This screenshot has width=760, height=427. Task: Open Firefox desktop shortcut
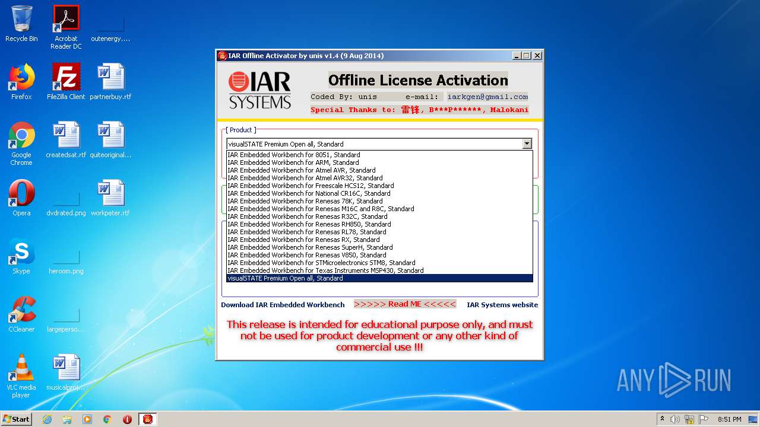pos(21,82)
